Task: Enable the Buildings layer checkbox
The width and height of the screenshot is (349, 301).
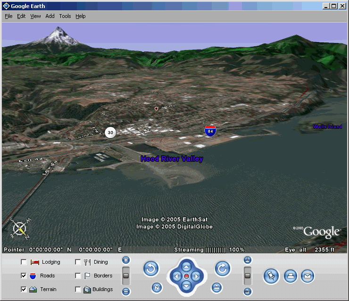Action: (x=78, y=289)
